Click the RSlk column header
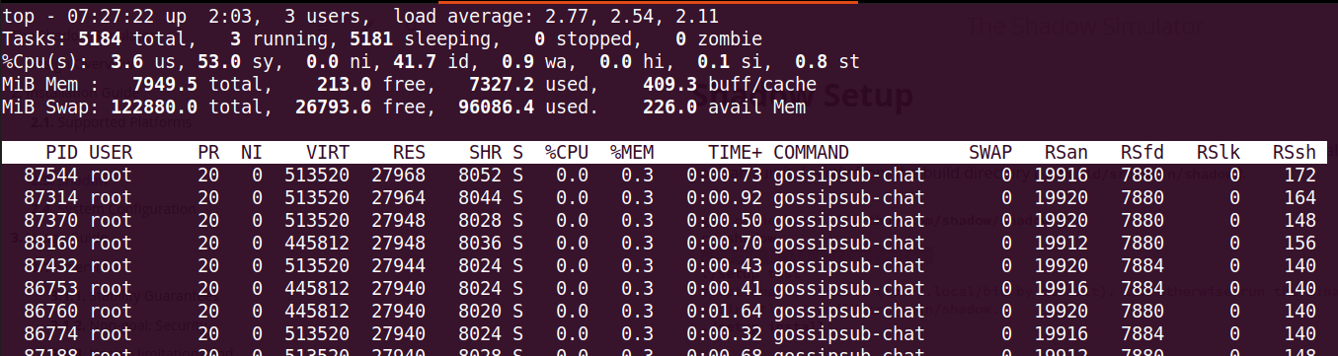The height and width of the screenshot is (356, 1338). click(x=1219, y=153)
